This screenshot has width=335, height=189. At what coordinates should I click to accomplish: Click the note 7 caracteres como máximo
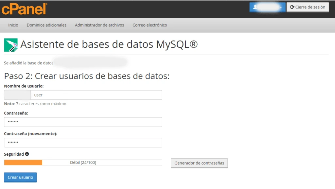coord(36,104)
